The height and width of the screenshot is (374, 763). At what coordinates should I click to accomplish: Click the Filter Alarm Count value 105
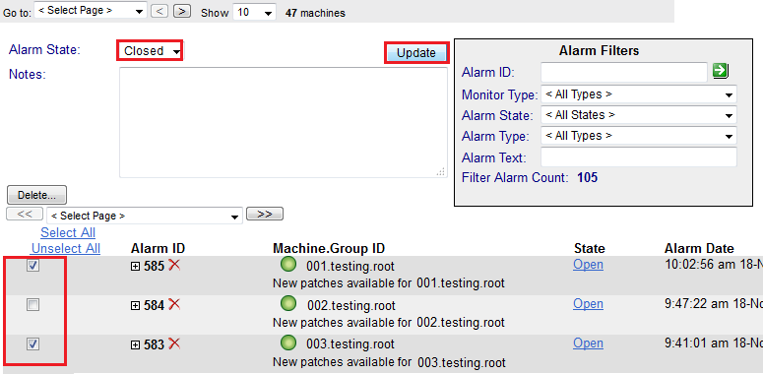(588, 177)
